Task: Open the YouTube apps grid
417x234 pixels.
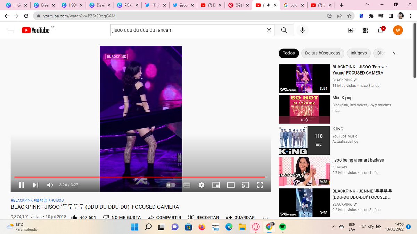Action: click(x=366, y=30)
